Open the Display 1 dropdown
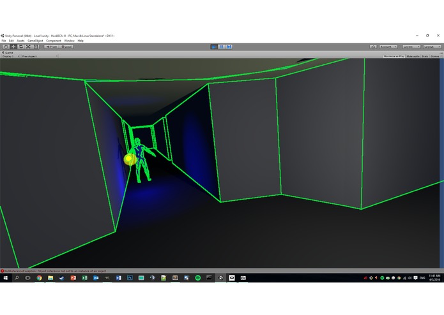The image size is (444, 315). pos(10,56)
